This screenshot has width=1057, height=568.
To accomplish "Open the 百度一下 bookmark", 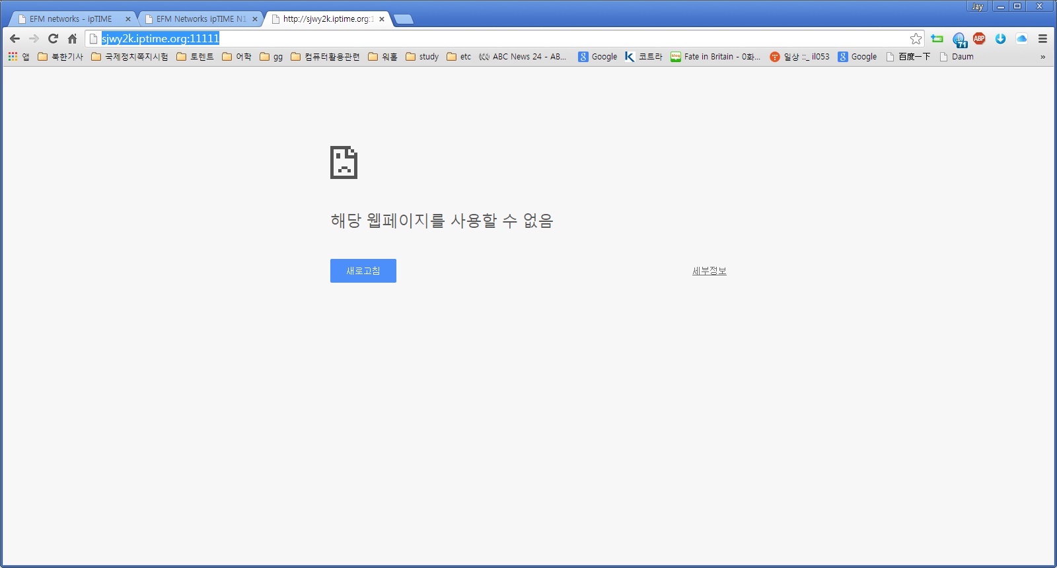I will point(908,57).
